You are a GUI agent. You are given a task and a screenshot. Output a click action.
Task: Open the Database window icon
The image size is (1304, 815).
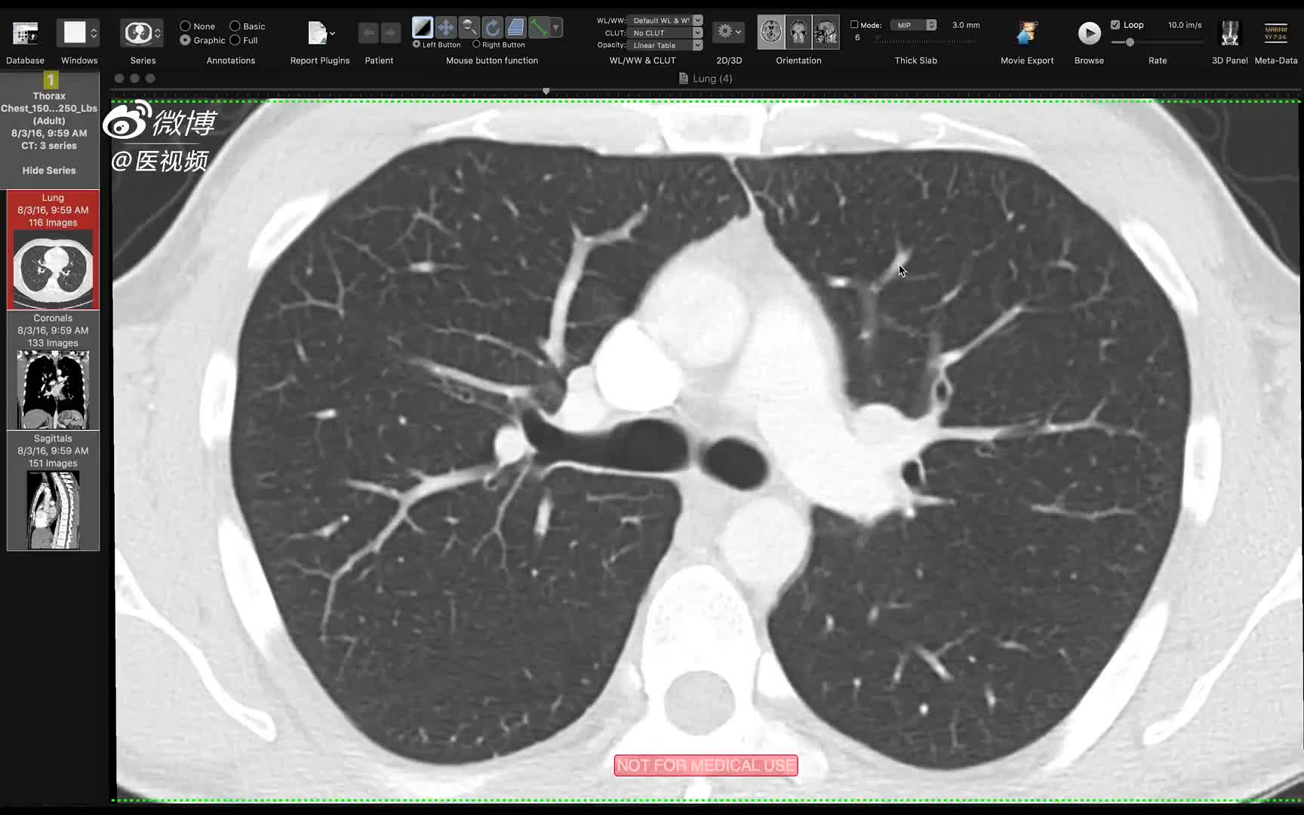pos(25,33)
